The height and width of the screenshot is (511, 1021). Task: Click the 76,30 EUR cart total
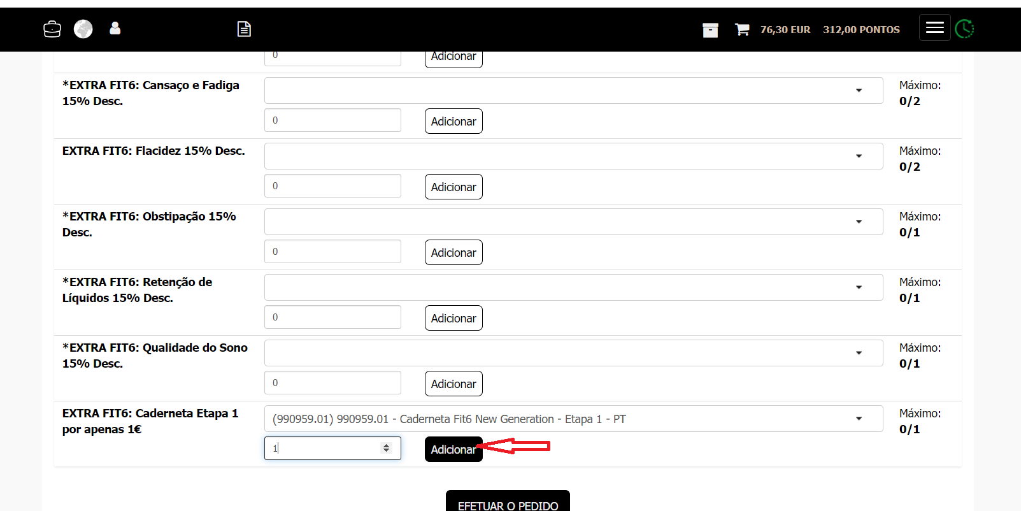[x=785, y=30]
